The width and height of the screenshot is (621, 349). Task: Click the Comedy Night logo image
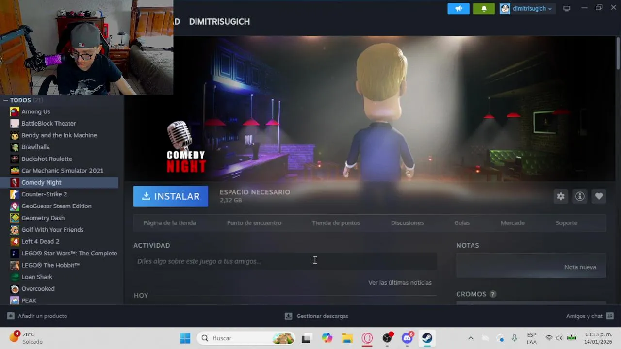[186, 147]
